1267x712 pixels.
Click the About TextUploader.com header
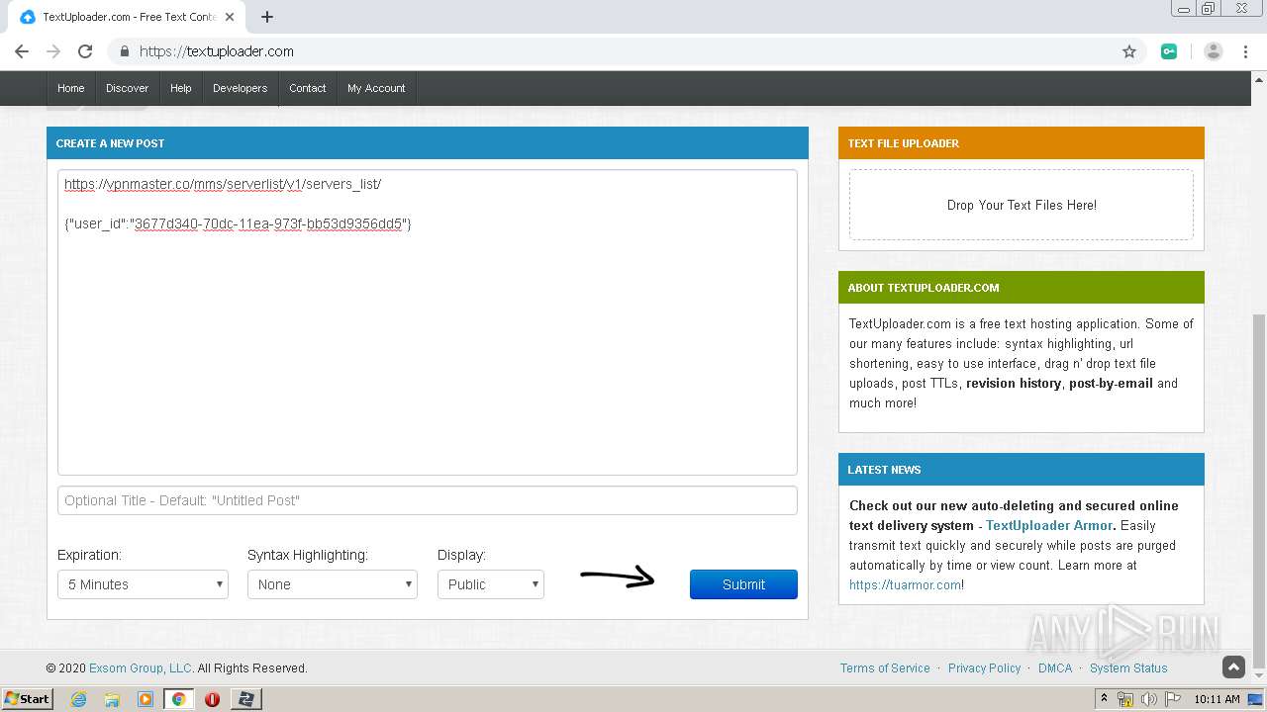[1022, 288]
